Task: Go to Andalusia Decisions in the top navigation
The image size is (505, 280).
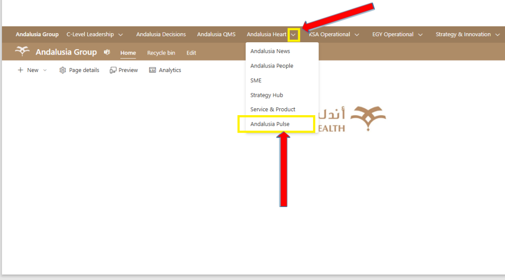Action: coord(161,34)
